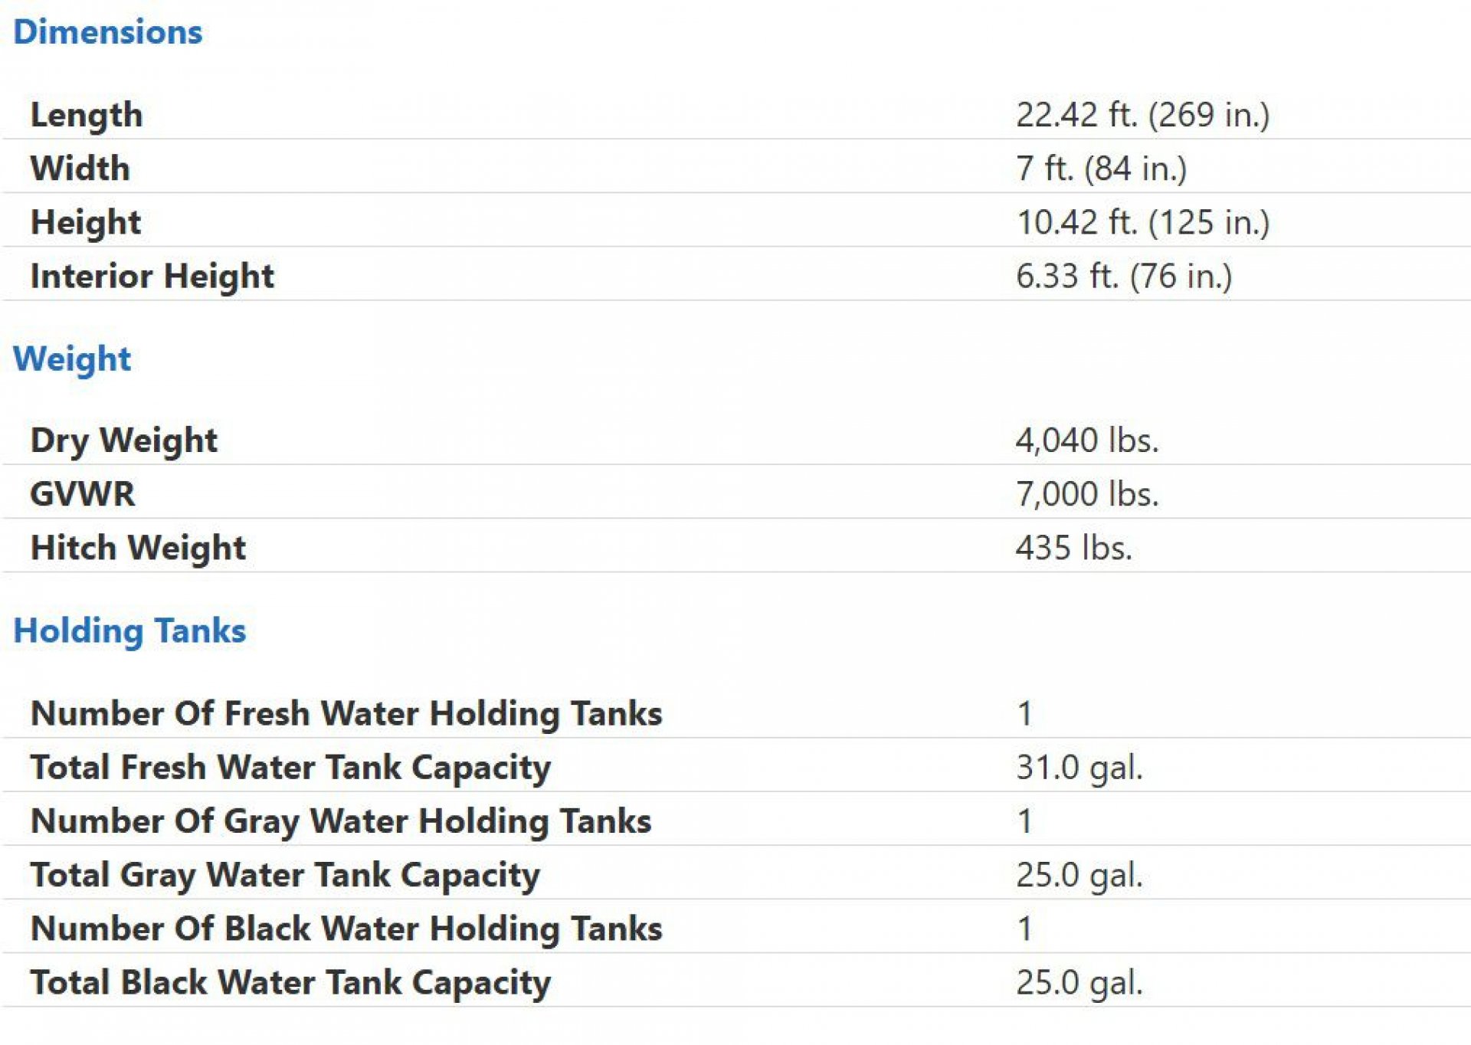Select the 435 lbs. value
The image size is (1471, 1045).
[x=1074, y=549]
